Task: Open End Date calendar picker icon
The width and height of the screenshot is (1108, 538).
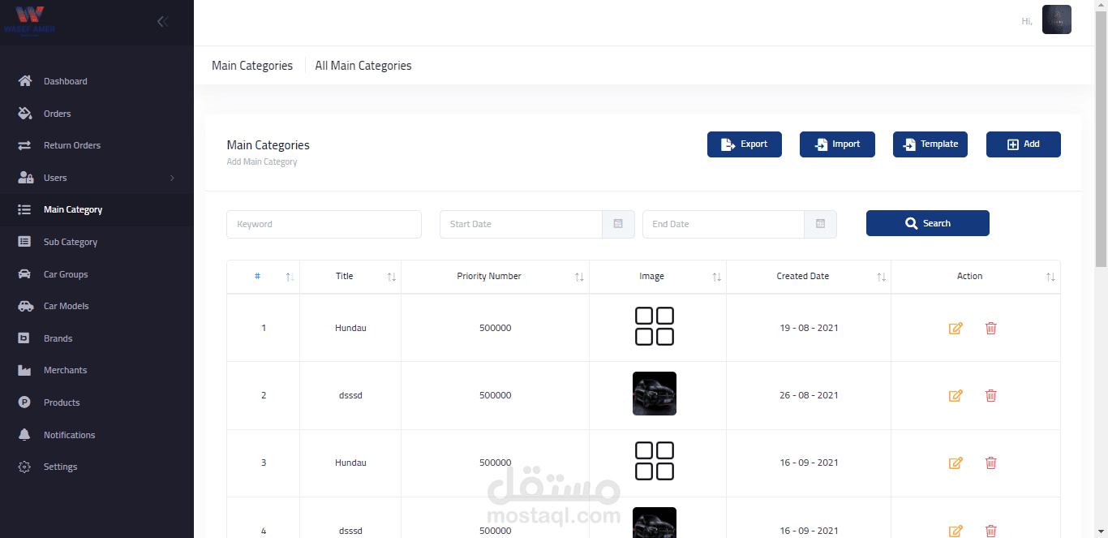Action: pos(820,224)
